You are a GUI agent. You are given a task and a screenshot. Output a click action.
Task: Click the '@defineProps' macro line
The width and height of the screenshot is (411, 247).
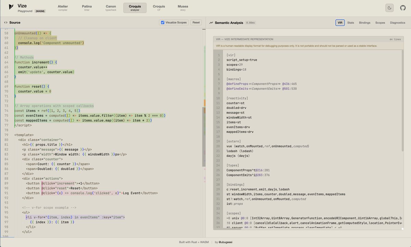261,84
